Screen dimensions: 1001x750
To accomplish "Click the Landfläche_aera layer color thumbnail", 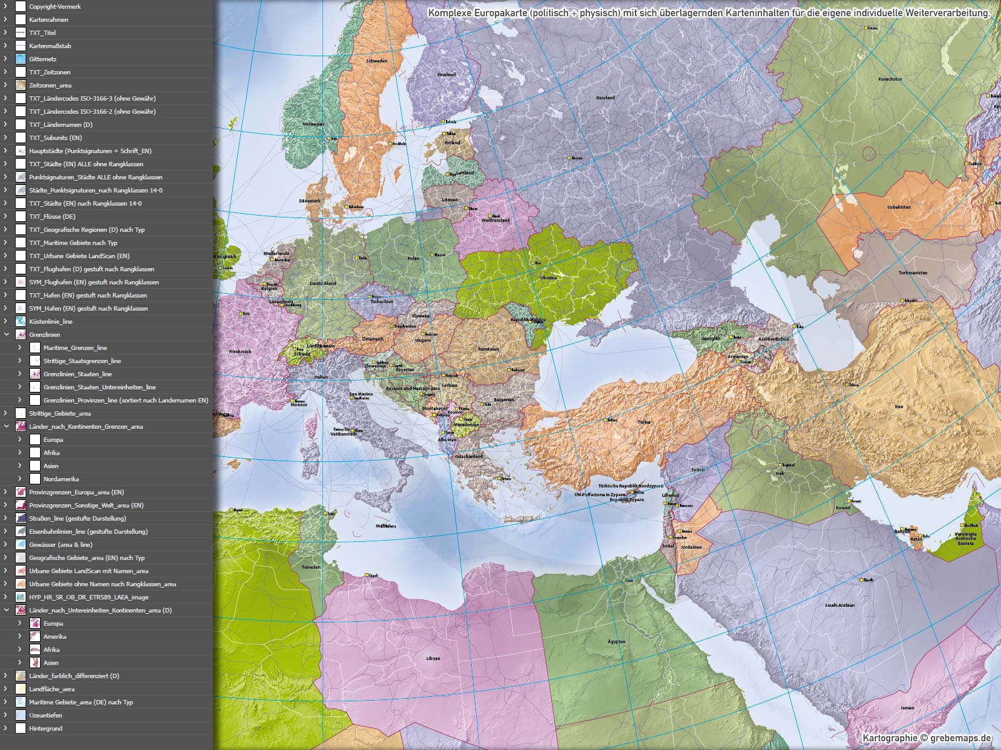I will [x=21, y=689].
